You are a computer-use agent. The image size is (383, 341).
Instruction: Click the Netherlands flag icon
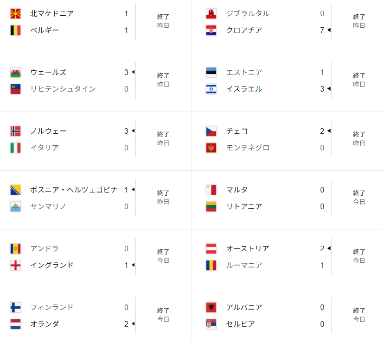tap(15, 324)
